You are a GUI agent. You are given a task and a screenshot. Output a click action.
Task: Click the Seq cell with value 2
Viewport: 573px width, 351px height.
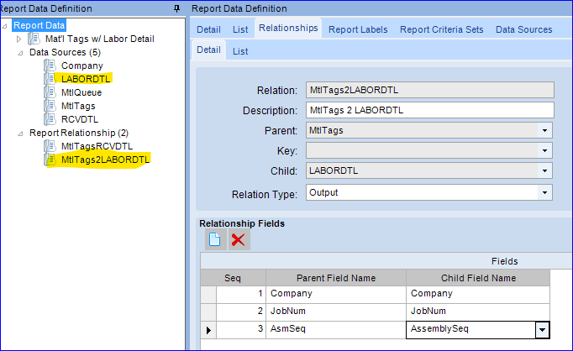pyautogui.click(x=241, y=312)
